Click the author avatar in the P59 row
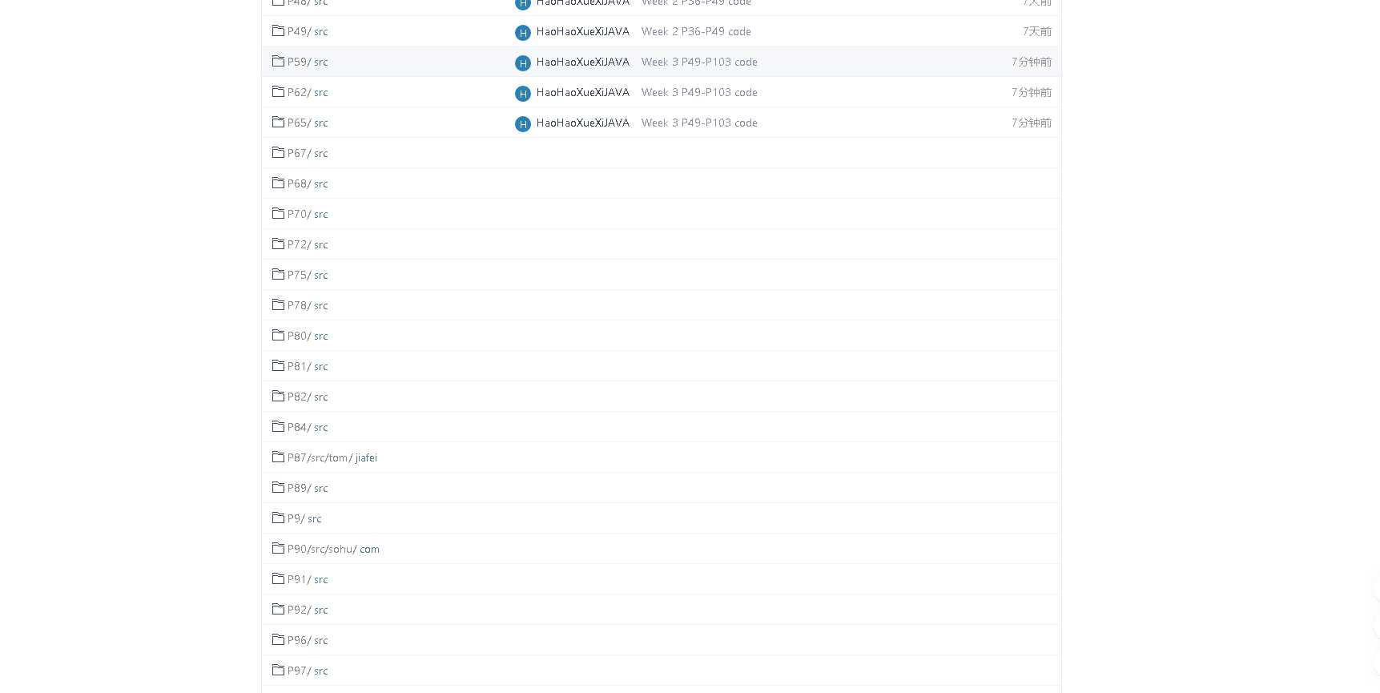The width and height of the screenshot is (1380, 693). coord(523,63)
